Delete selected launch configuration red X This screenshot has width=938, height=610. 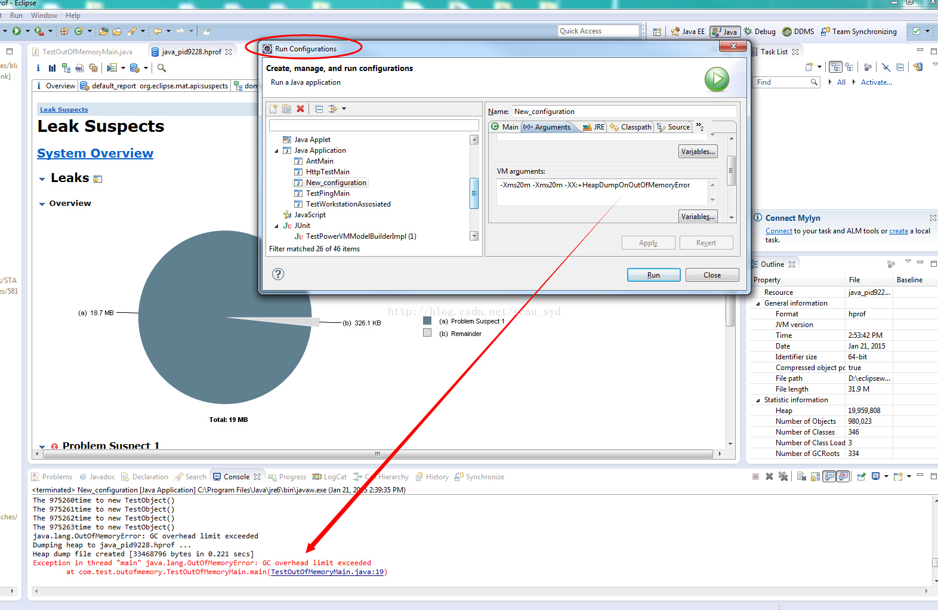coord(301,109)
